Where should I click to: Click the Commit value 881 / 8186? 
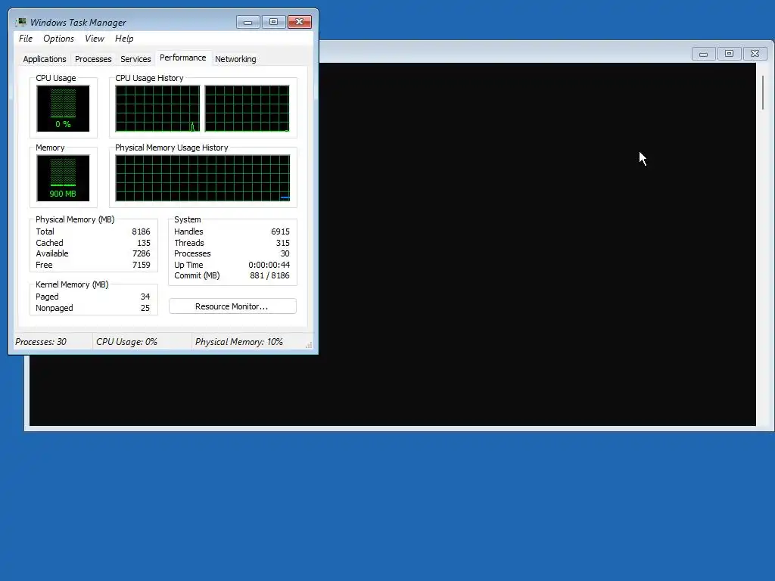pyautogui.click(x=269, y=275)
